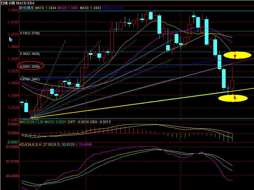This screenshot has height=190, width=254.
Task: Click the 1.3525 price axis value
Action: point(13,71)
